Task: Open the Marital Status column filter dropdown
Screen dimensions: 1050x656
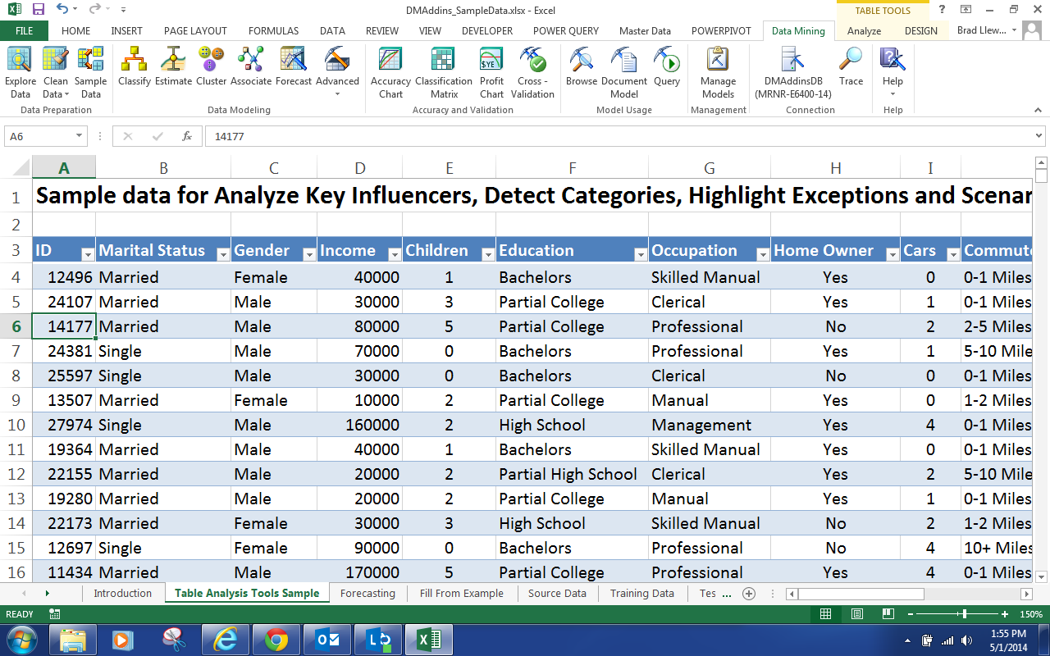Action: tap(222, 255)
